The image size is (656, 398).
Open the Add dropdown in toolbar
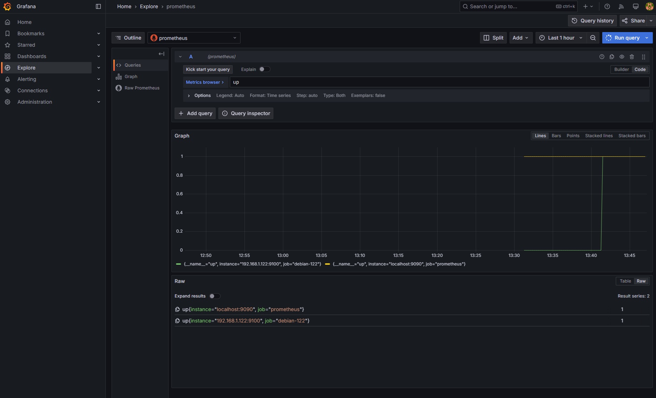point(520,38)
